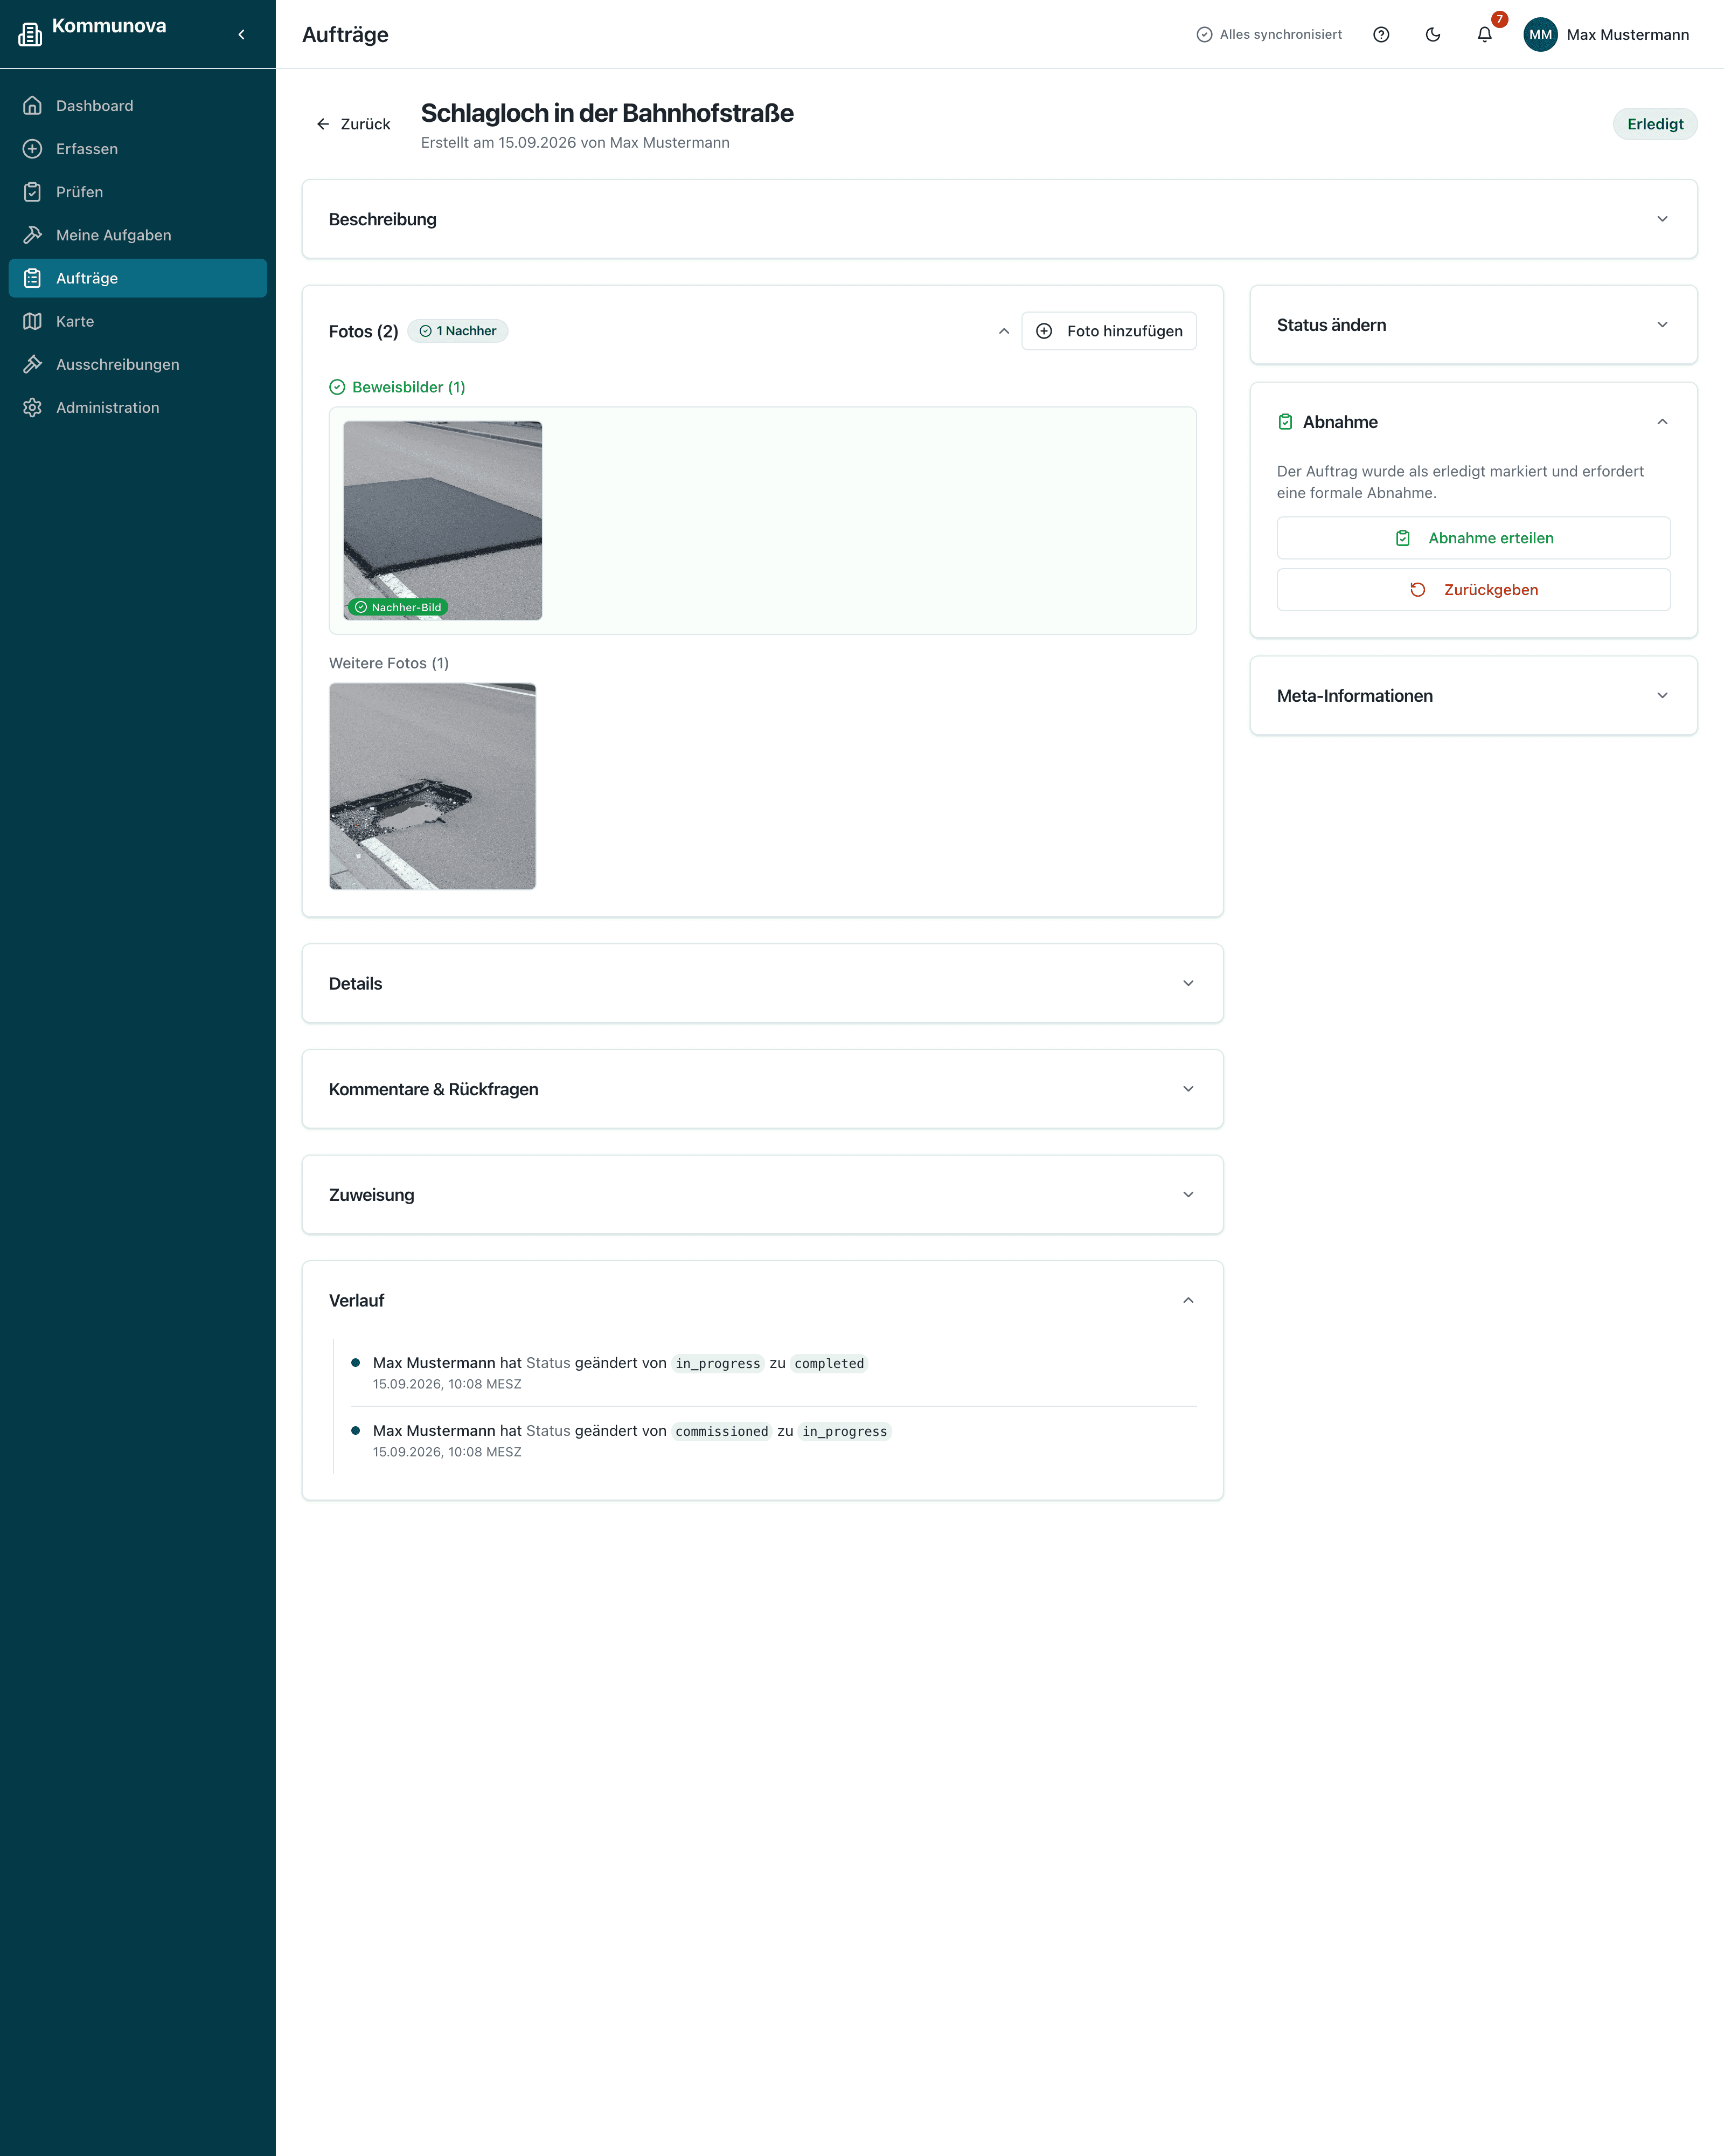The height and width of the screenshot is (2156, 1724).
Task: Open Meine Aufgaben in the sidebar
Action: [x=138, y=235]
